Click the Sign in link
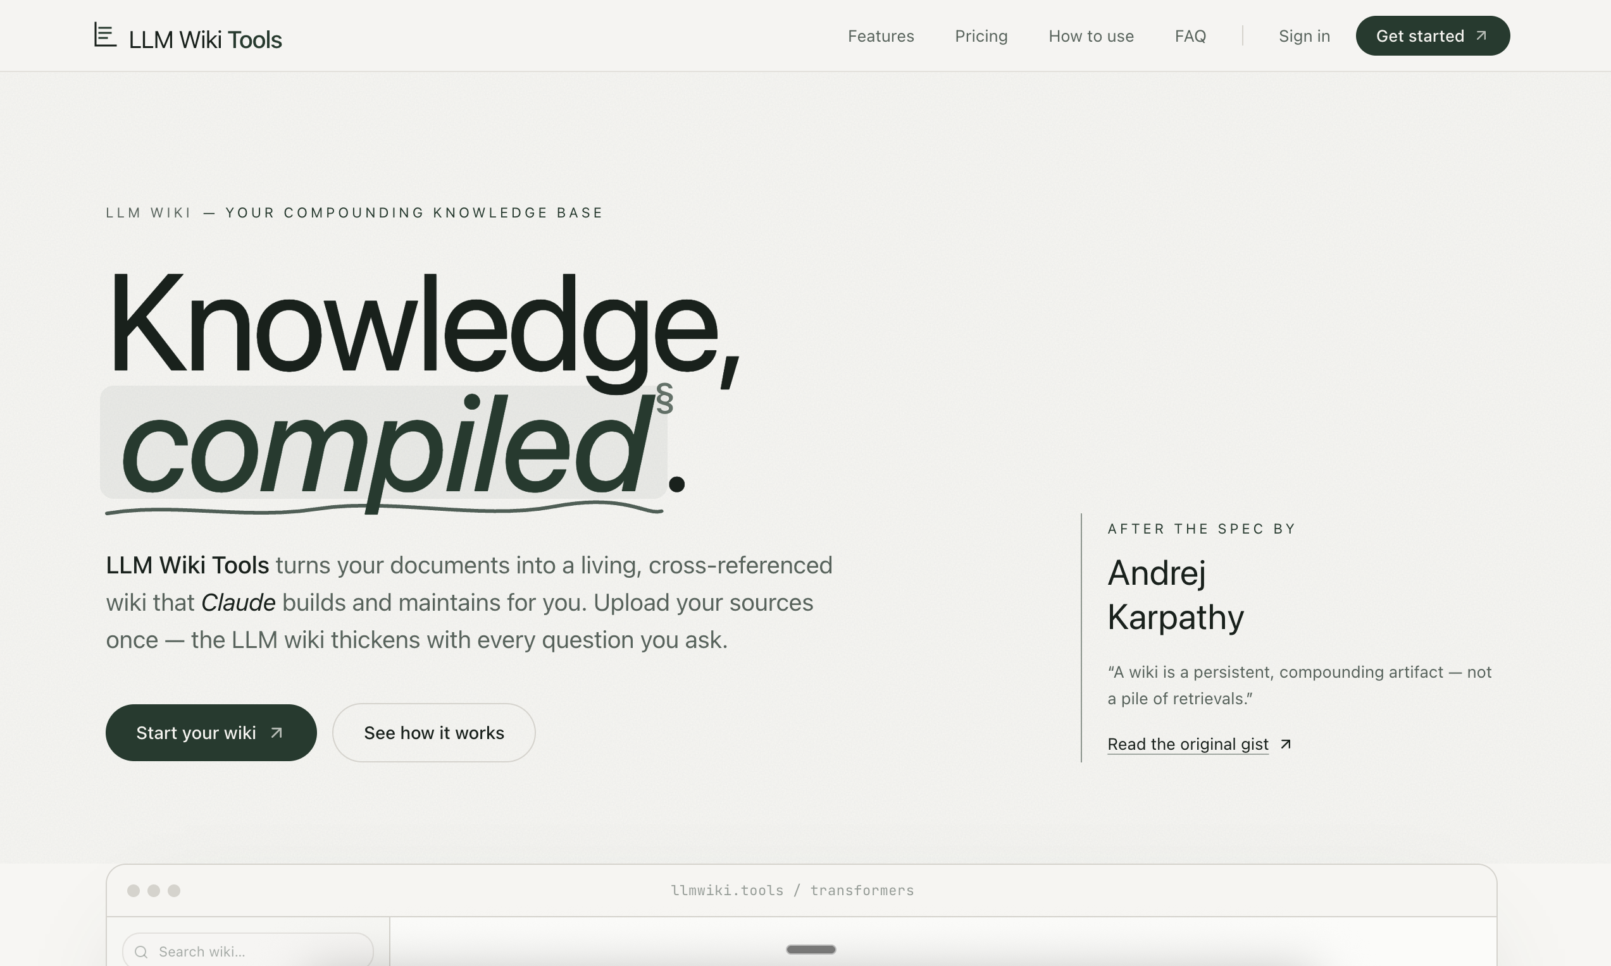The image size is (1611, 966). point(1304,36)
